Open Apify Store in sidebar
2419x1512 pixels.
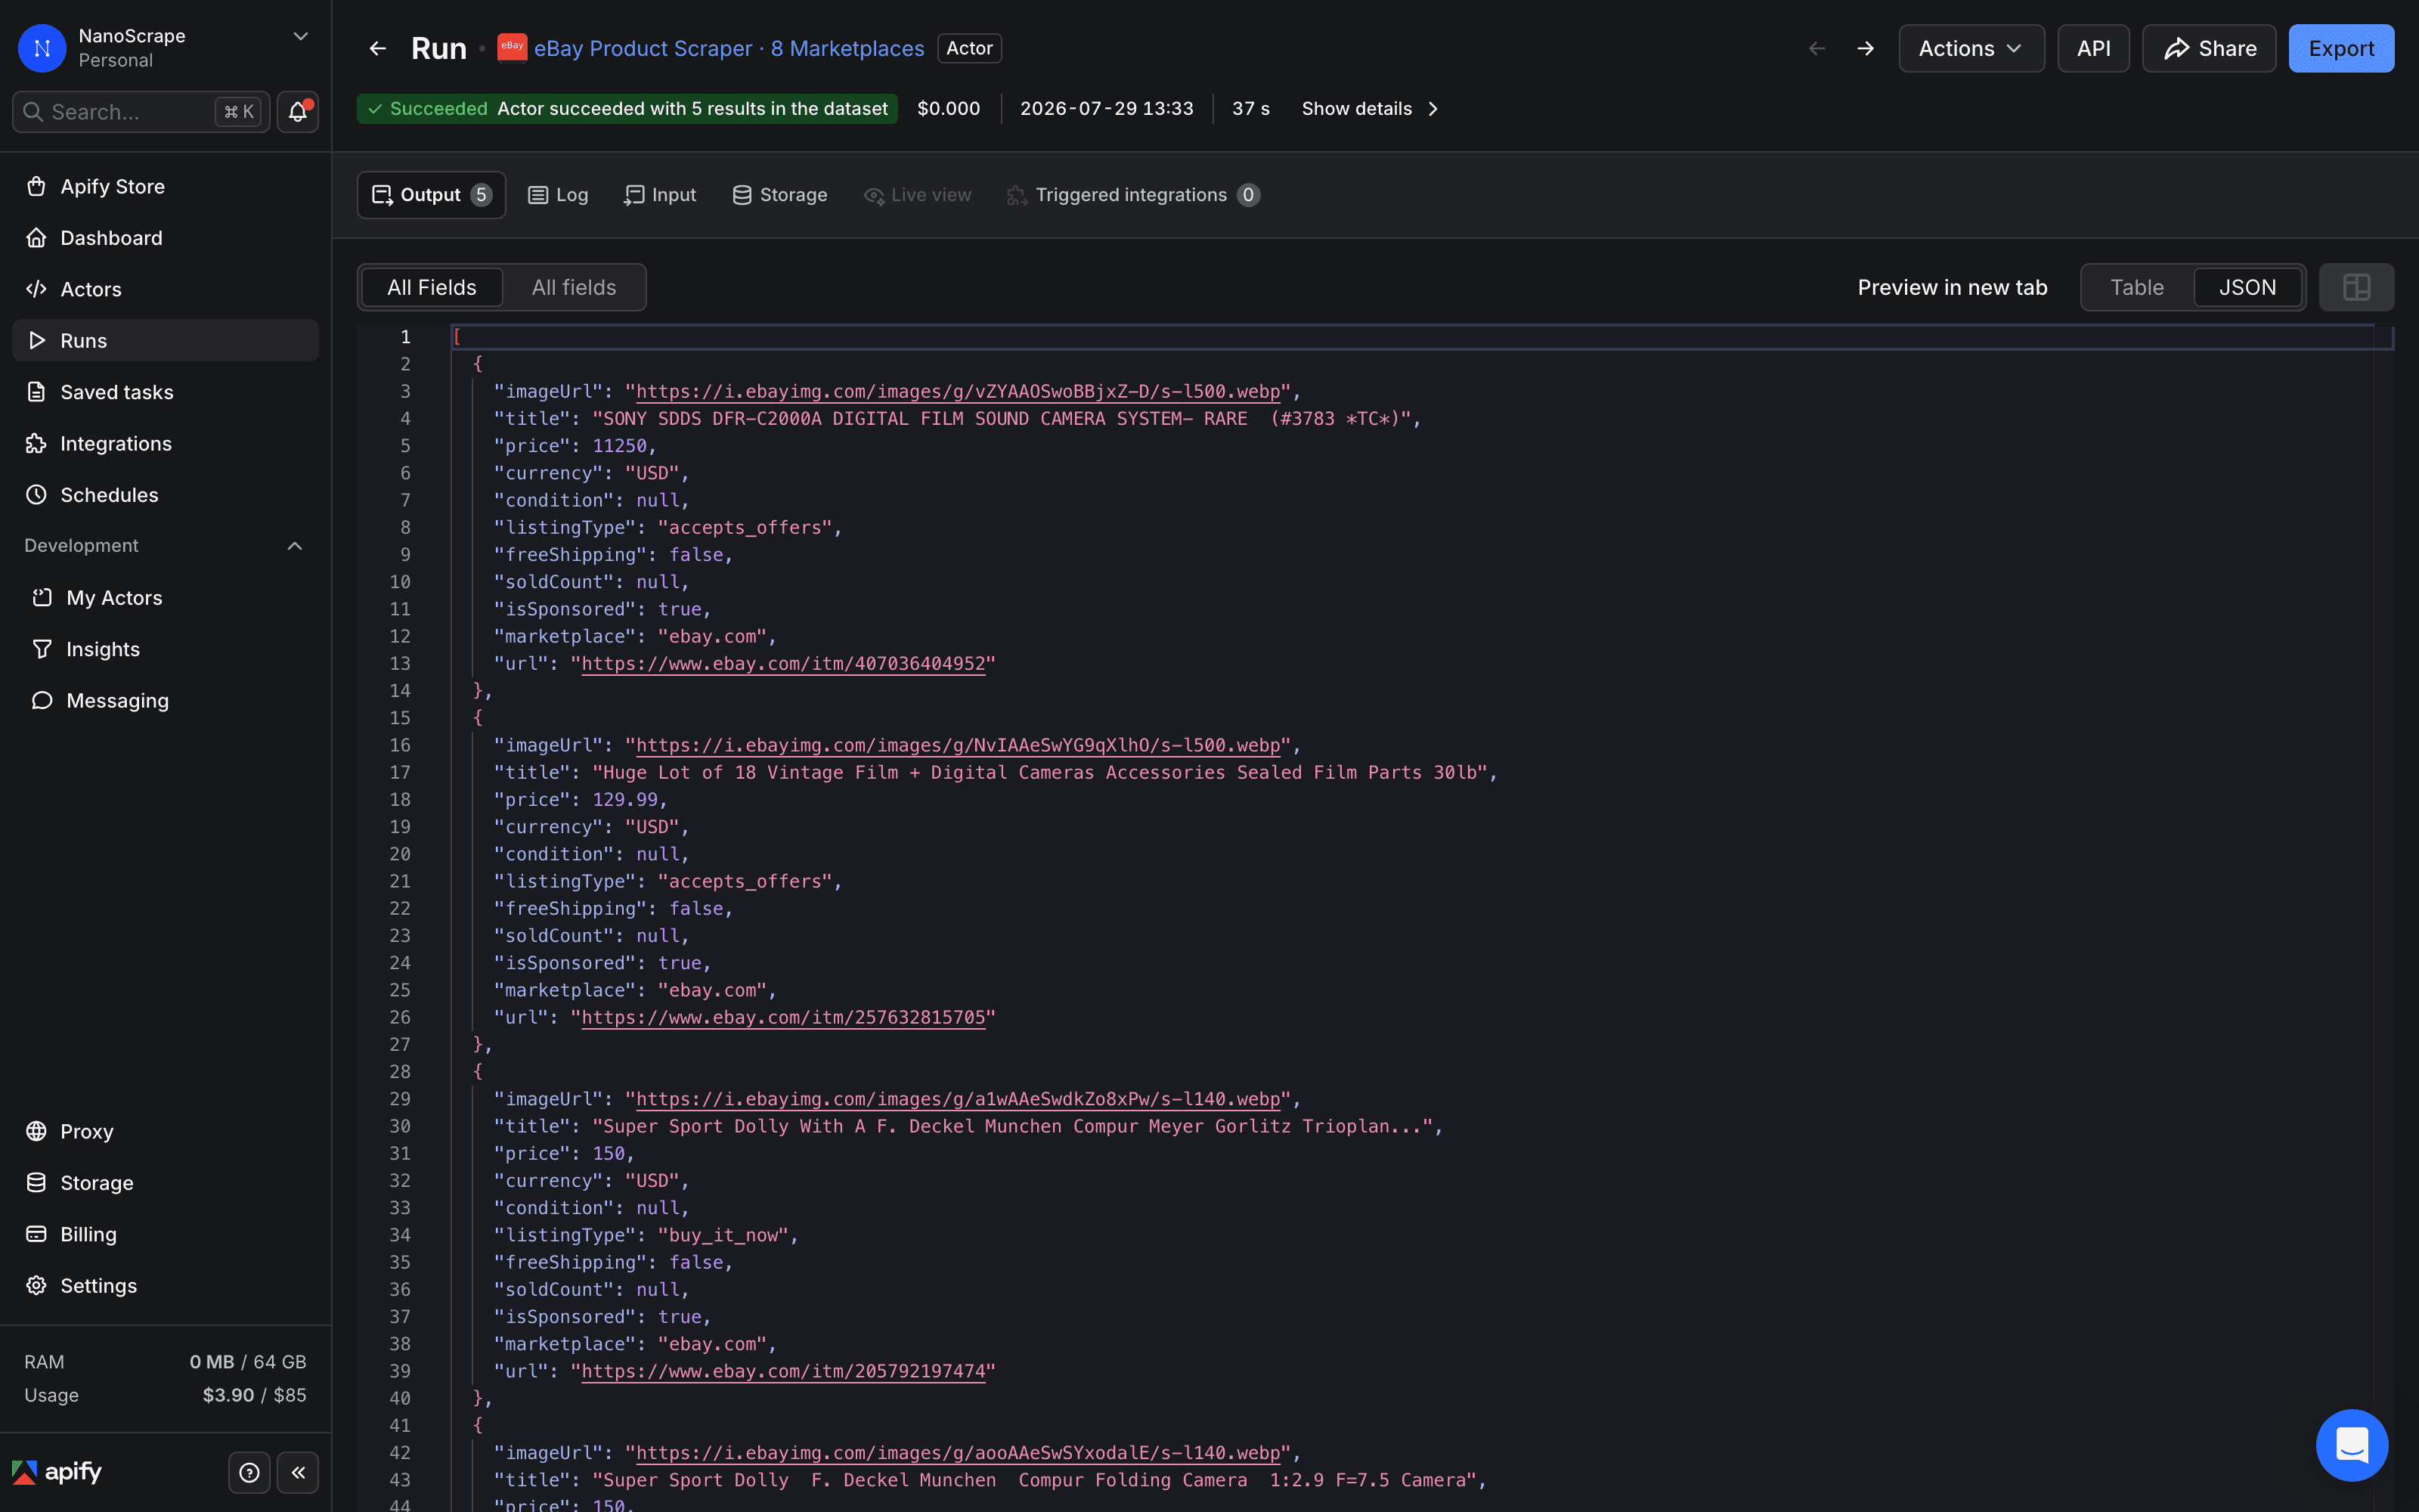(x=165, y=186)
